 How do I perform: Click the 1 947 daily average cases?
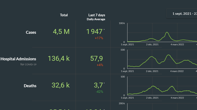point(94,32)
